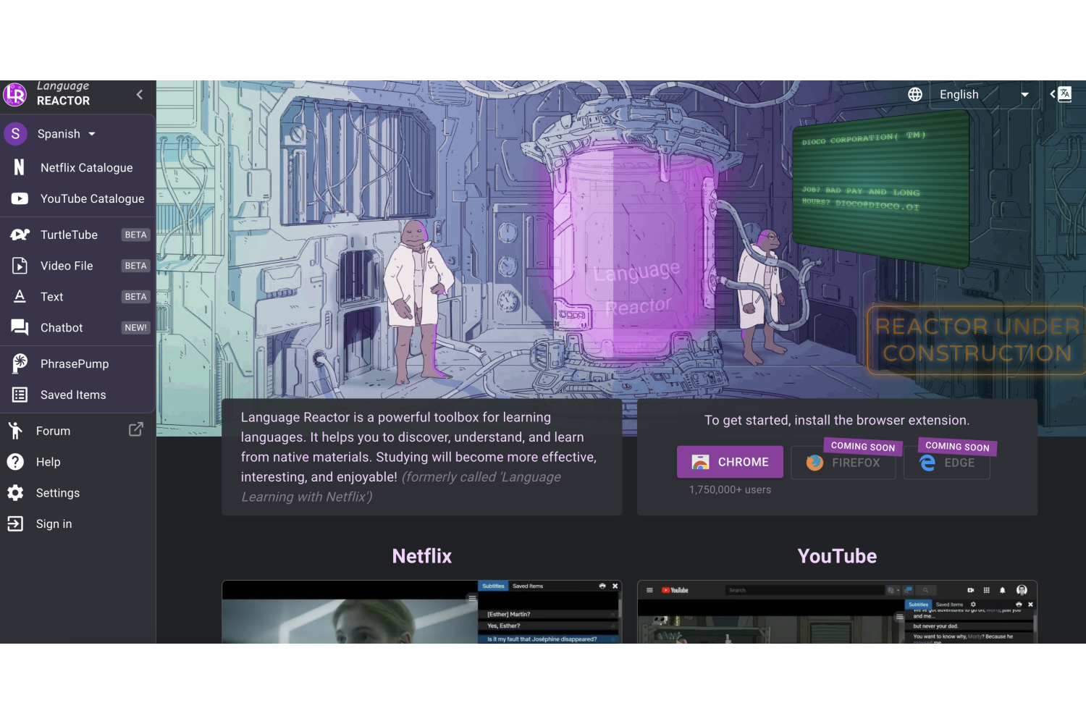The width and height of the screenshot is (1086, 724).
Task: Click COMING SOON label above Firefox
Action: coord(863,447)
